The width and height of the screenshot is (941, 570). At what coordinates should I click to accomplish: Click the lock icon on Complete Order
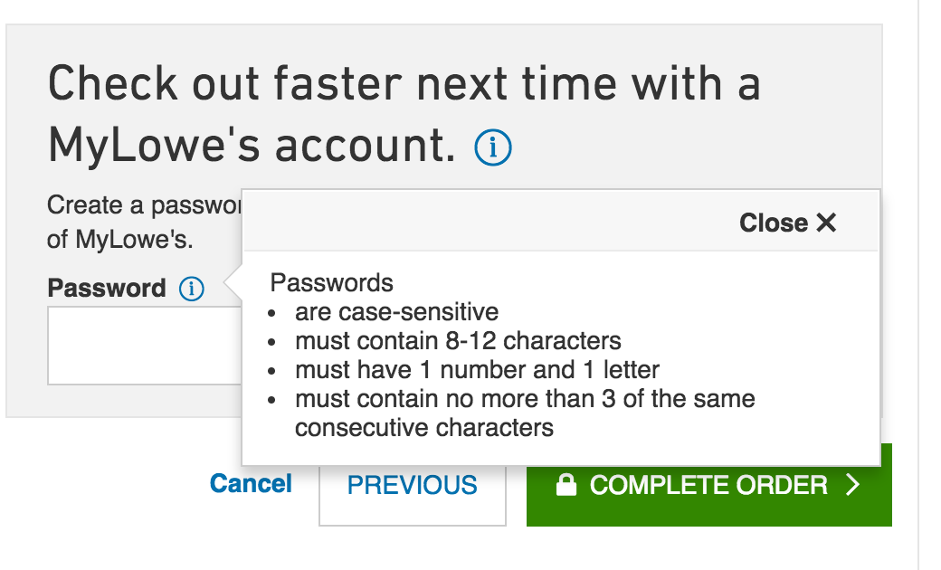point(566,486)
